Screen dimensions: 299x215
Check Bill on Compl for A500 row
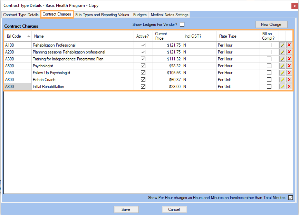pos(269,66)
